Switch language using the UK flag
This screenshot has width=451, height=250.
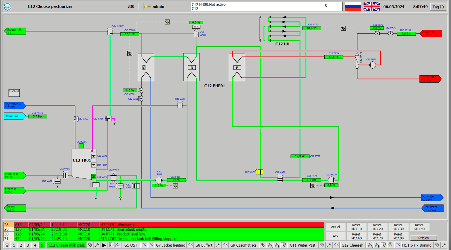pos(371,6)
